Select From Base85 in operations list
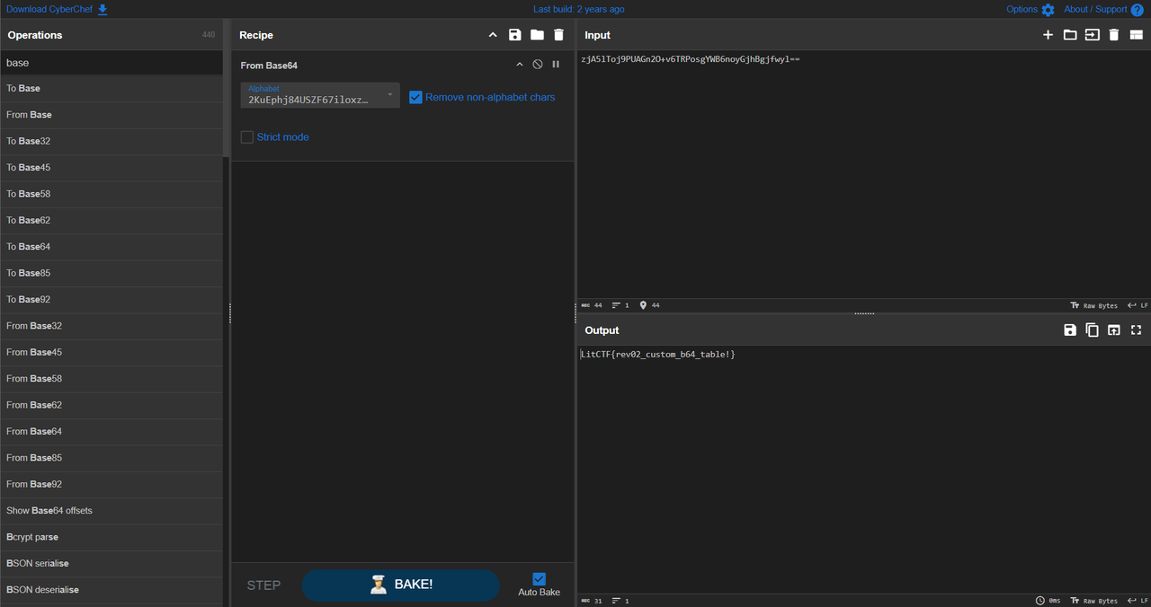Screen dimensions: 1151x607 click(x=112, y=458)
